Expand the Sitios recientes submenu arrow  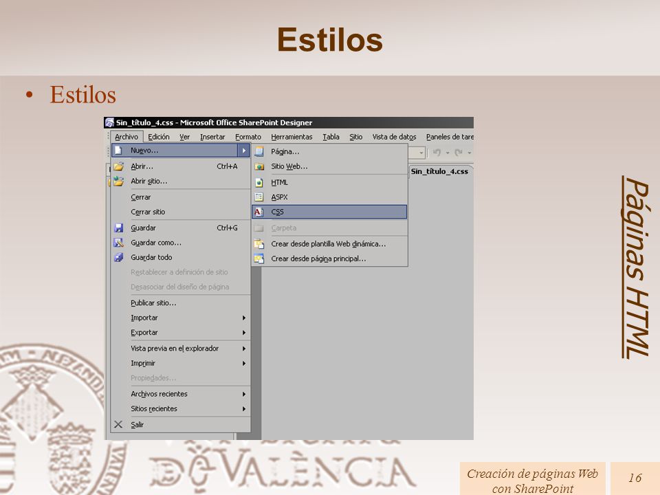tap(243, 408)
